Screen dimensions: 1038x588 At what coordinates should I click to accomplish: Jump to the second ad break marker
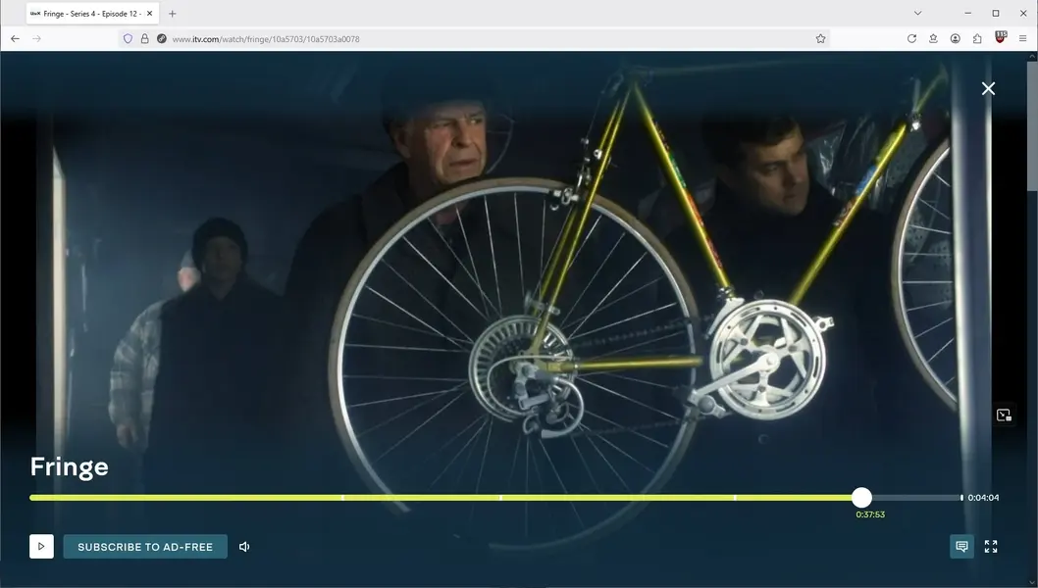[x=500, y=498]
